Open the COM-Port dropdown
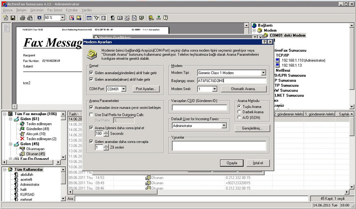 pos(124,89)
